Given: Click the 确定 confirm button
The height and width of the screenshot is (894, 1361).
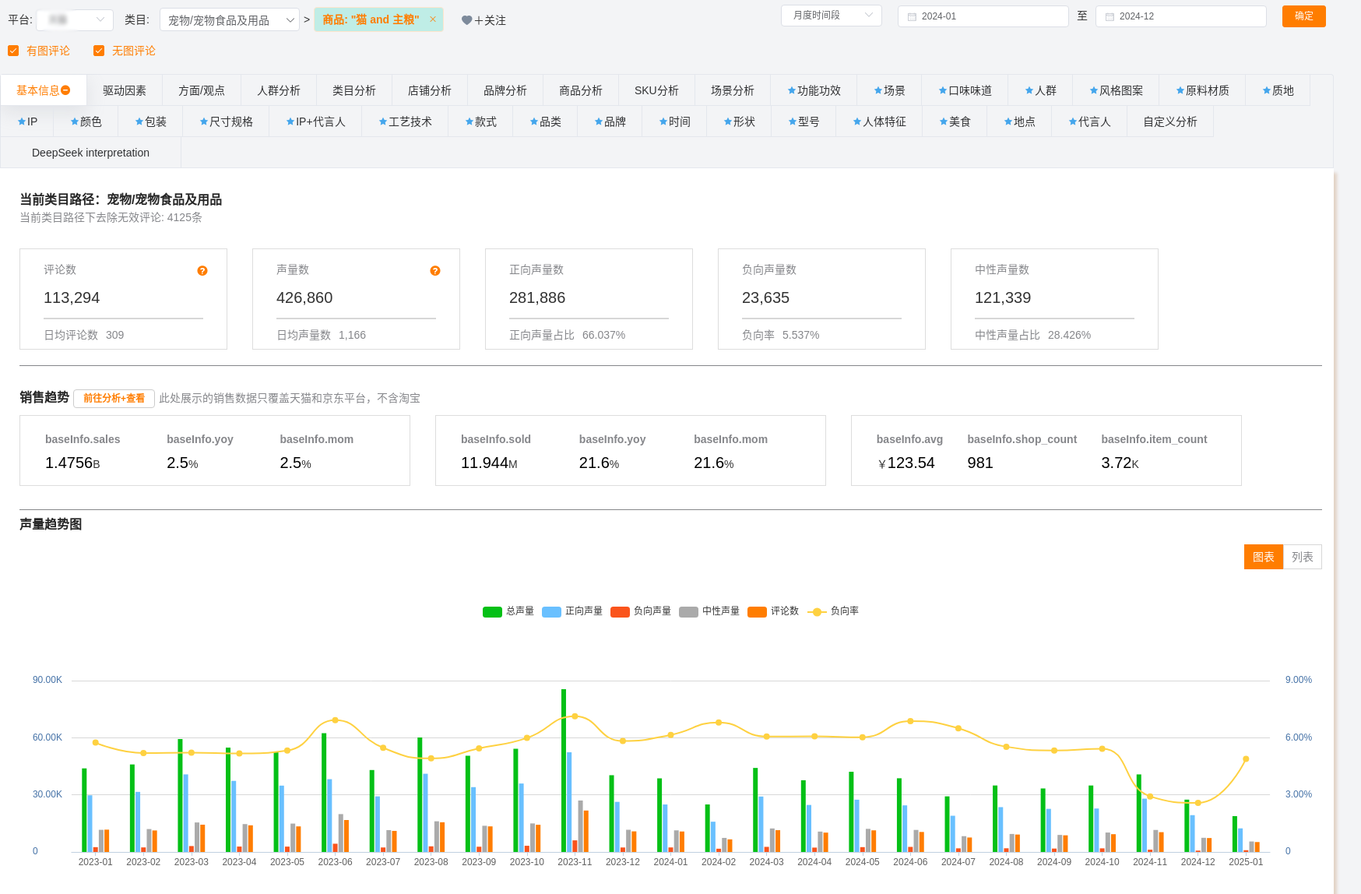Looking at the screenshot, I should (1304, 16).
